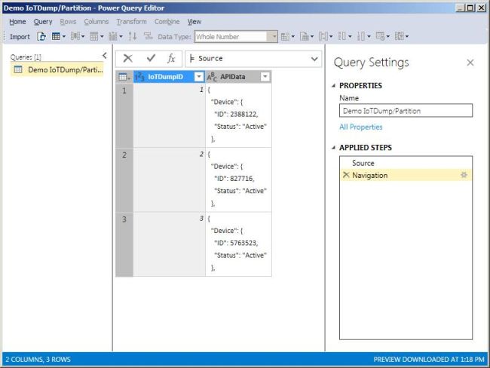Open the Transform menu

[132, 22]
